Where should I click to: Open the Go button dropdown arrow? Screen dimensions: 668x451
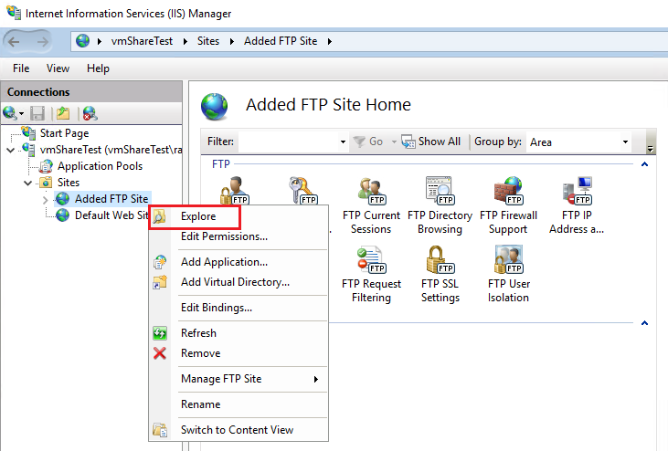pyautogui.click(x=394, y=142)
